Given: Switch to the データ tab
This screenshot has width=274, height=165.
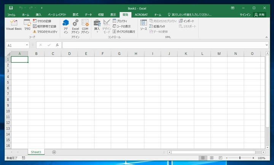Looking at the screenshot, I should coord(88,15).
